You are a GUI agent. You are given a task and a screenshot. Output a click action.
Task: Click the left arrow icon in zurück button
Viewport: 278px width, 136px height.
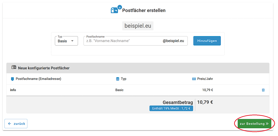[x=9, y=124]
